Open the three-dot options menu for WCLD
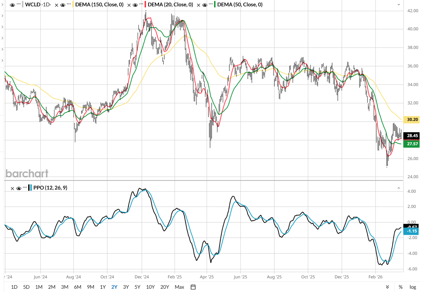 coord(18,4)
